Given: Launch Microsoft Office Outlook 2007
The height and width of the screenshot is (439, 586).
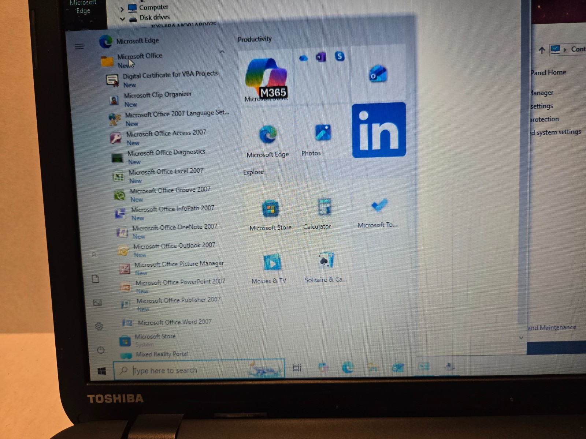Looking at the screenshot, I should pyautogui.click(x=166, y=250).
